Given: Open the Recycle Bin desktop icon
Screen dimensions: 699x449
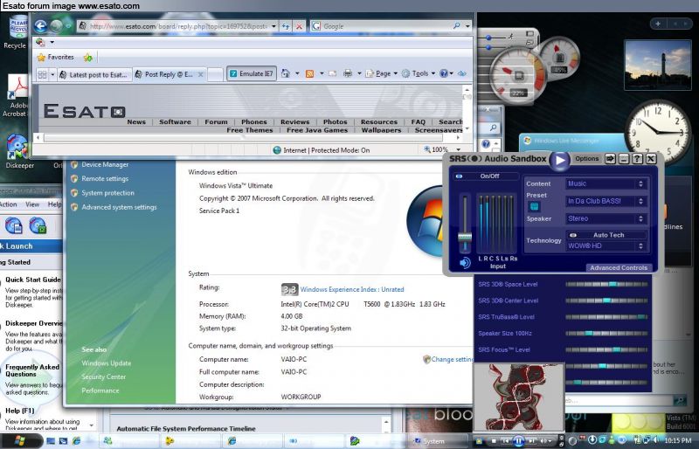Looking at the screenshot, I should [x=16, y=32].
